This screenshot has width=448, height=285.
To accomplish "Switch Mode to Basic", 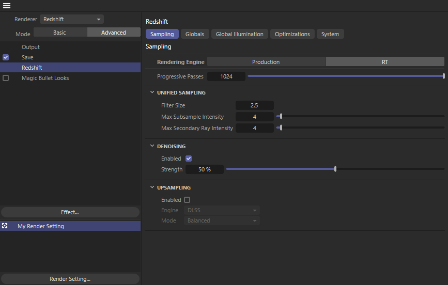I will (x=60, y=33).
